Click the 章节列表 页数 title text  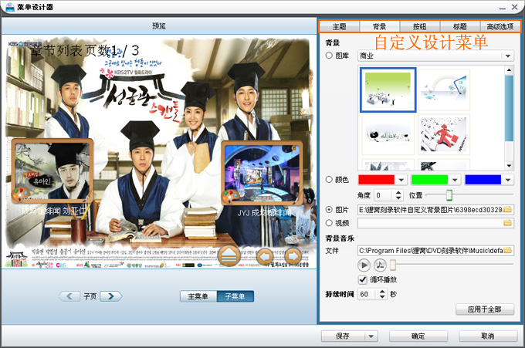click(84, 50)
